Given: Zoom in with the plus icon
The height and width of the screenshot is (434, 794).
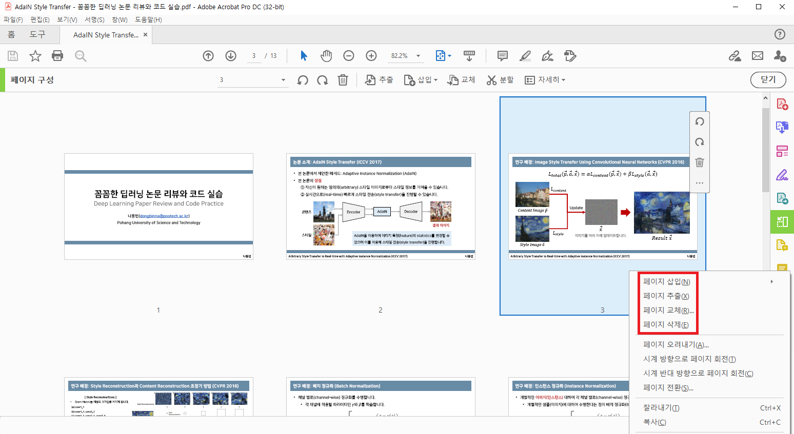Looking at the screenshot, I should 371,56.
